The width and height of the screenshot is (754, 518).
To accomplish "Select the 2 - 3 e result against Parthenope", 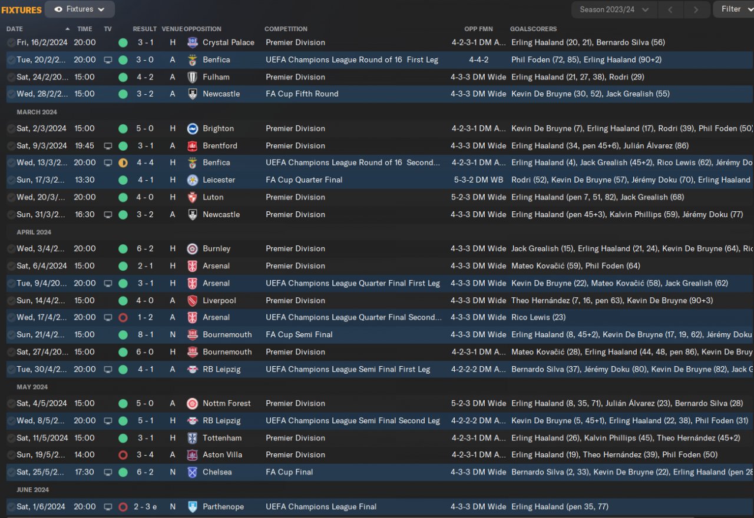I will [145, 507].
